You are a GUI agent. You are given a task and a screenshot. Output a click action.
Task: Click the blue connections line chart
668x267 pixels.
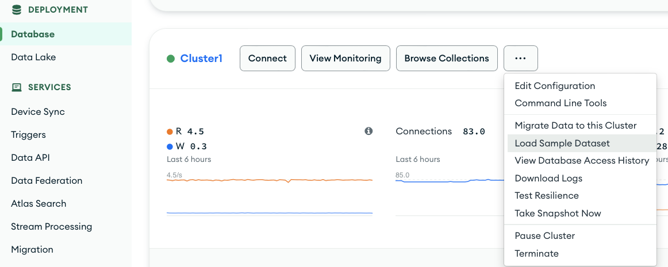coord(450,180)
